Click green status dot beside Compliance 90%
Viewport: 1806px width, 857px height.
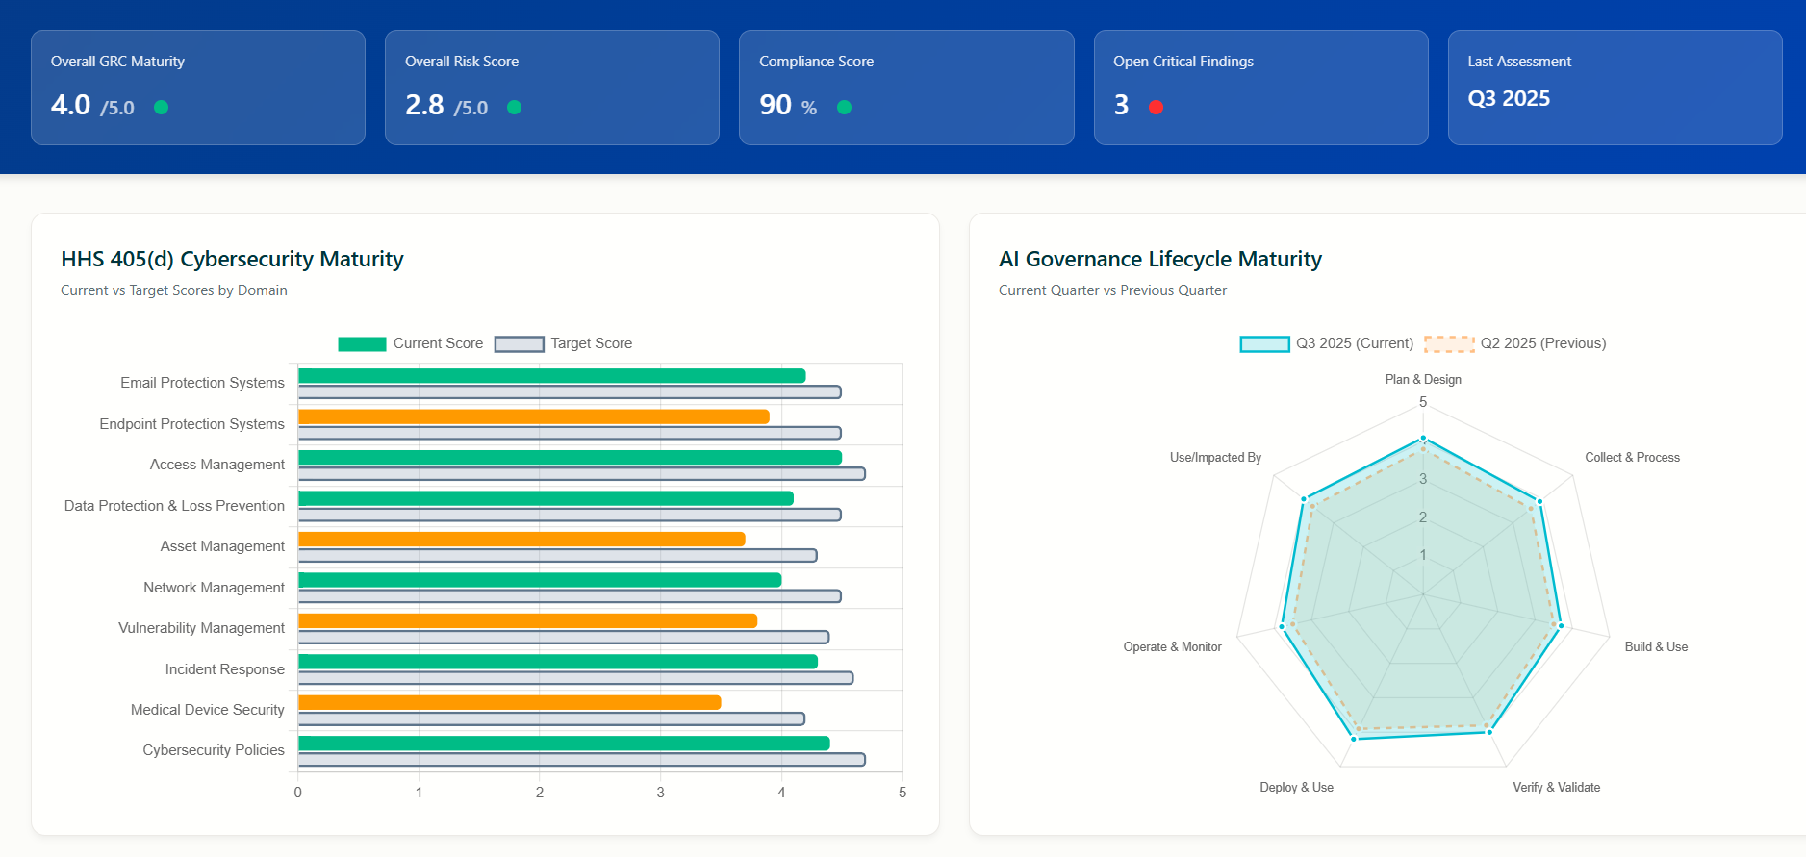pyautogui.click(x=844, y=107)
